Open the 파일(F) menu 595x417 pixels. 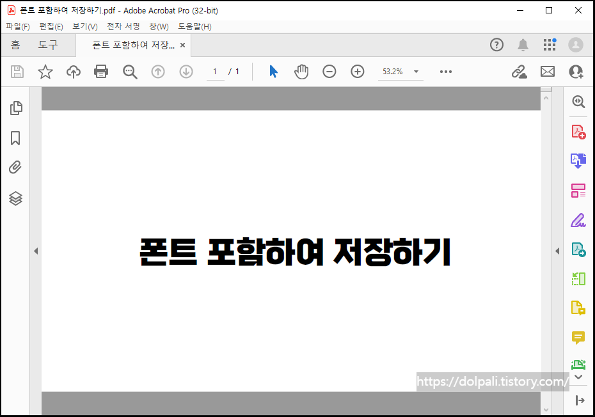point(18,26)
